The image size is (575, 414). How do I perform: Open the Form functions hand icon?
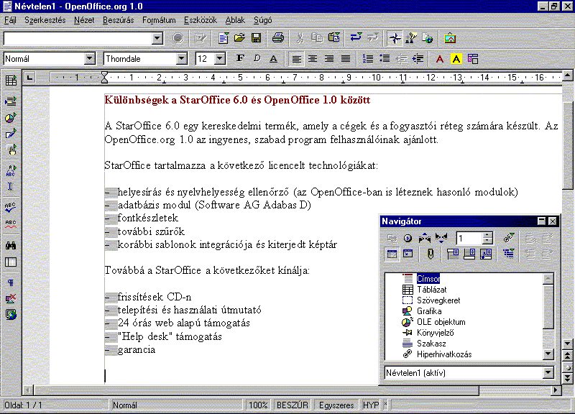coord(11,149)
